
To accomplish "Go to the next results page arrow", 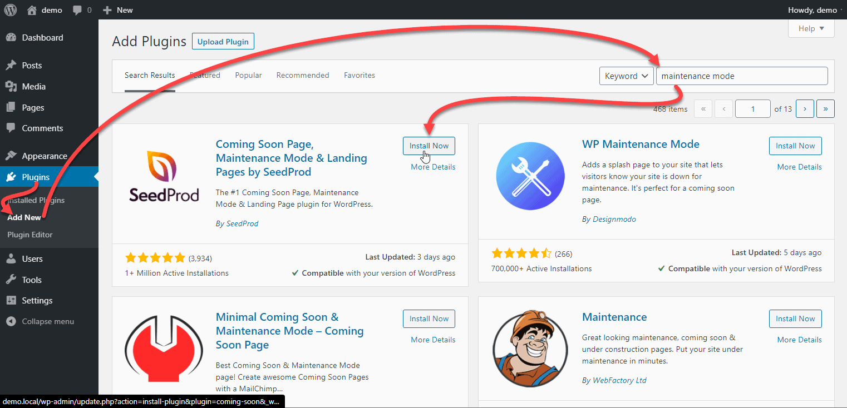I will tap(805, 109).
